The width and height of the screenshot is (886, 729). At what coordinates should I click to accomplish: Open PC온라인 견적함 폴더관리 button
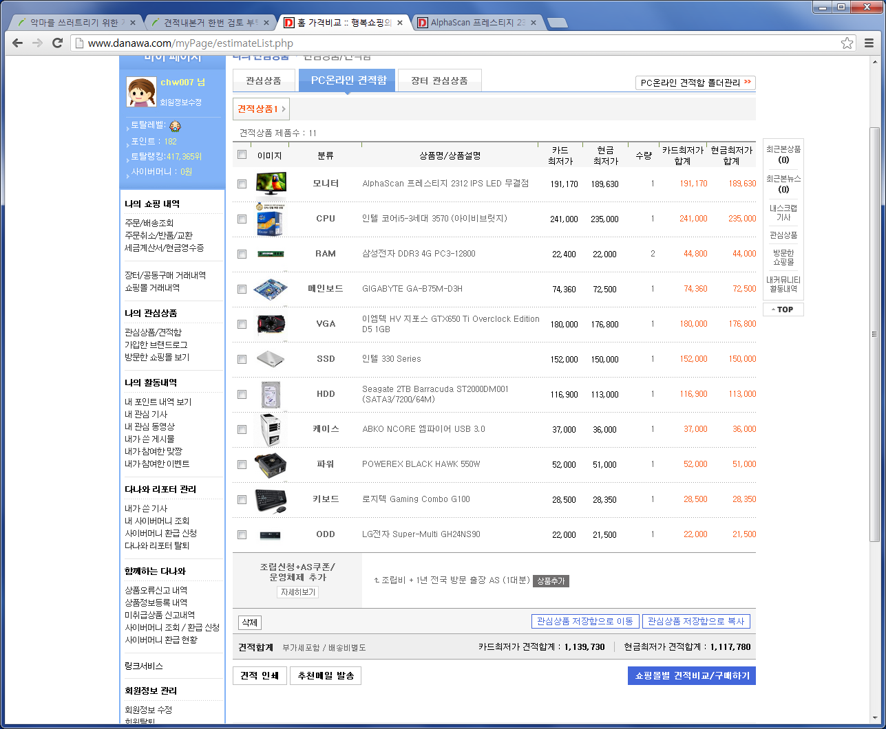coord(695,83)
